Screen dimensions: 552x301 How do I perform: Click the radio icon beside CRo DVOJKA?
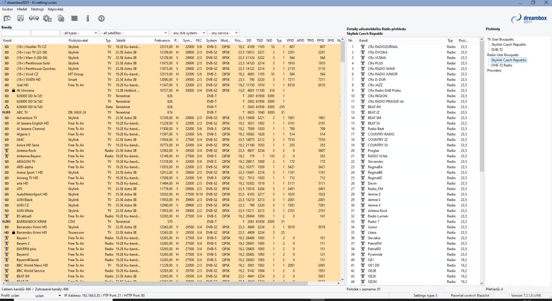click(x=363, y=52)
